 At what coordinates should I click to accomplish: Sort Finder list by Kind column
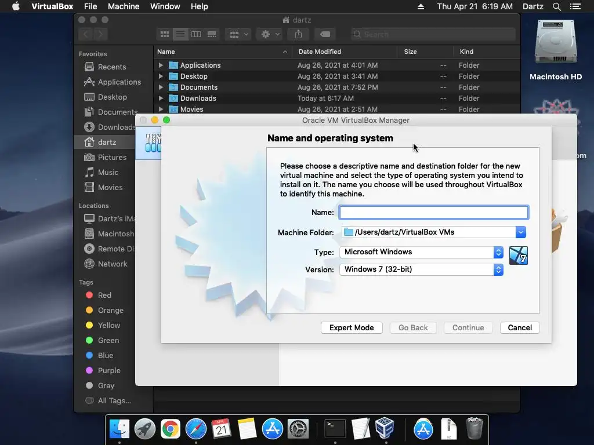pyautogui.click(x=487, y=52)
